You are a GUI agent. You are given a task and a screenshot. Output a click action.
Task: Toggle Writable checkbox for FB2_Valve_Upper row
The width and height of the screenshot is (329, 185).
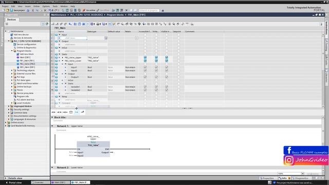(x=156, y=58)
